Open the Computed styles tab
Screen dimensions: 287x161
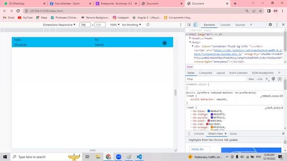pyautogui.click(x=205, y=73)
